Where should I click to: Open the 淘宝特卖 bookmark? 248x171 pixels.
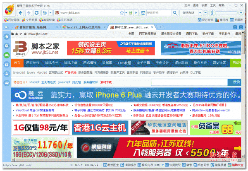point(47,20)
